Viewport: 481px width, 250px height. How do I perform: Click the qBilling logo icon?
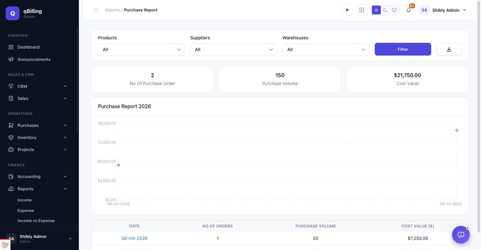(x=12, y=13)
